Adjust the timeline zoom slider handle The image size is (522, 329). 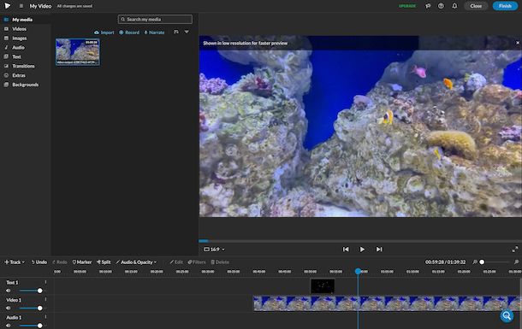pyautogui.click(x=482, y=262)
